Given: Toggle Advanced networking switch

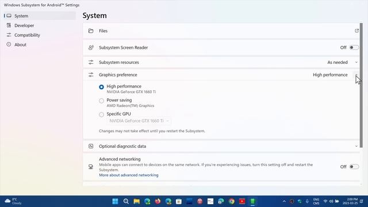Looking at the screenshot, I should tap(354, 167).
